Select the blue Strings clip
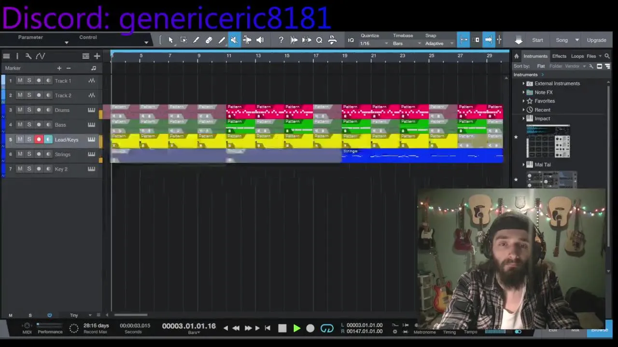The width and height of the screenshot is (618, 347). [x=422, y=155]
